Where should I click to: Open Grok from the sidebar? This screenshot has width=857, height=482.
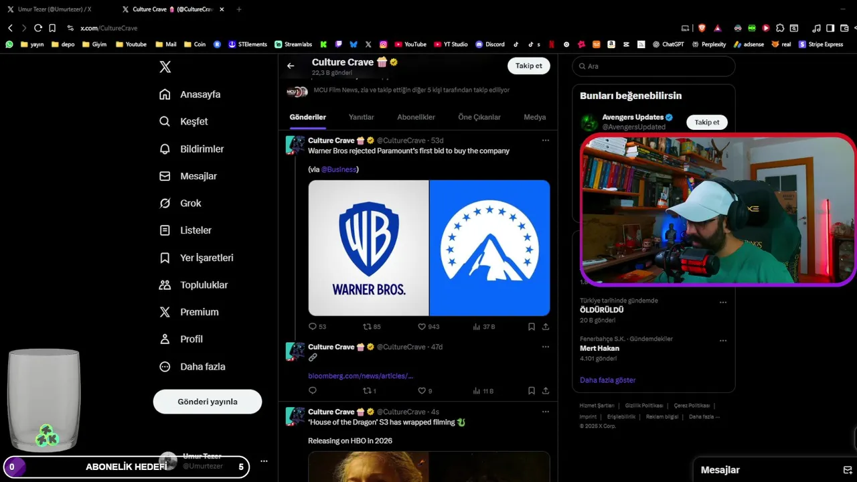[180, 204]
